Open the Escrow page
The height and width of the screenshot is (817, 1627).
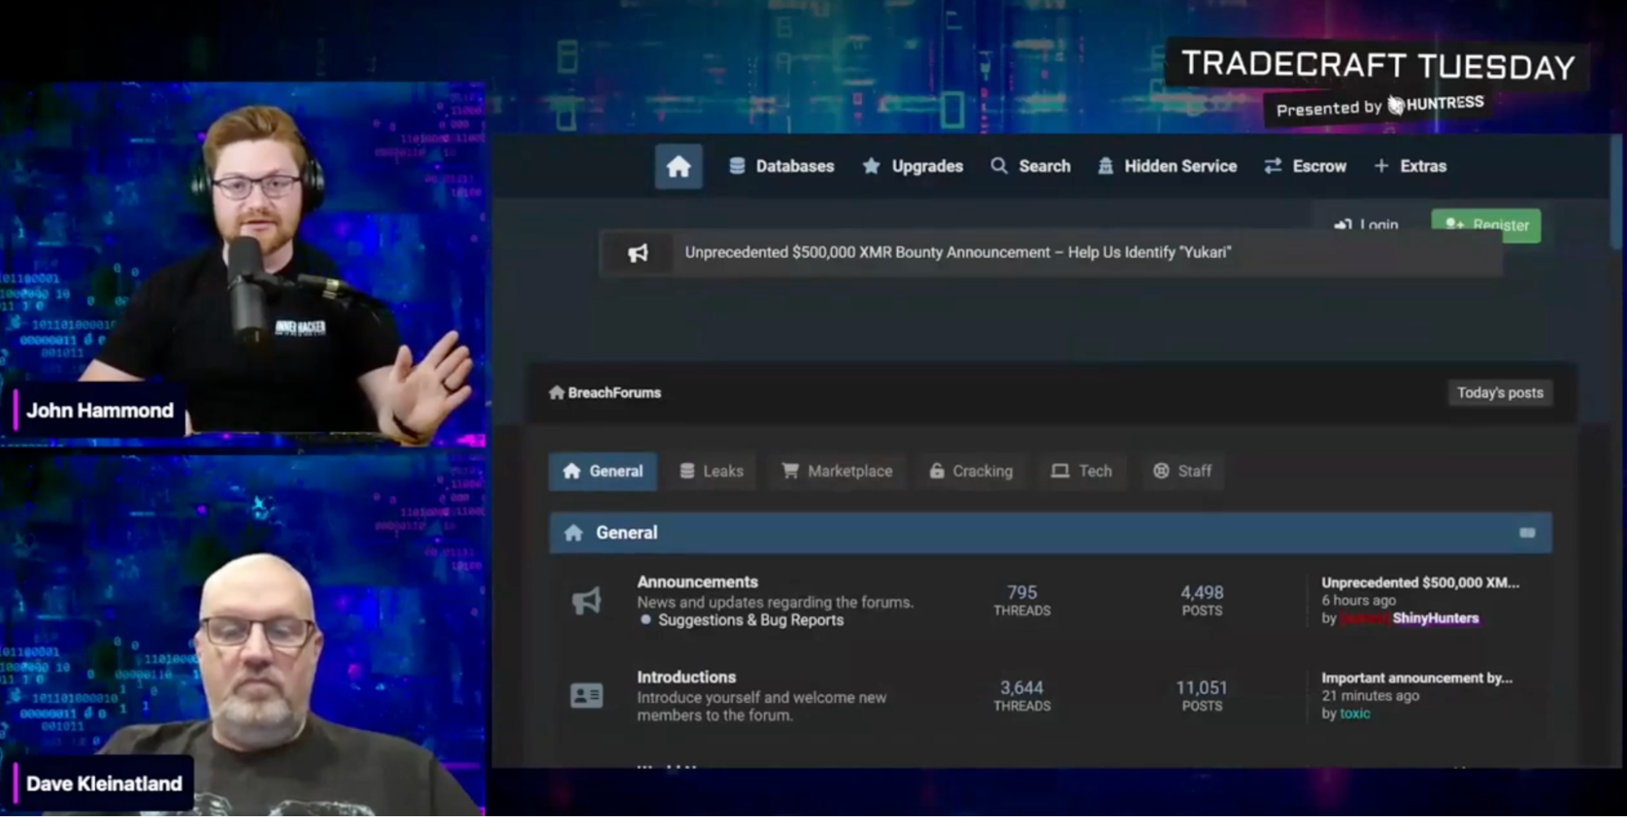point(1305,167)
